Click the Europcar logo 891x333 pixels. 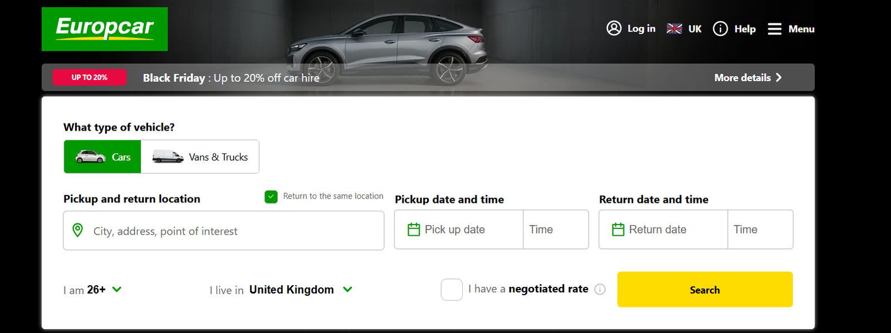tap(104, 29)
